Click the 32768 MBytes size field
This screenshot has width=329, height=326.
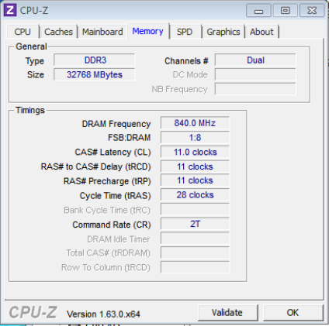click(x=95, y=74)
